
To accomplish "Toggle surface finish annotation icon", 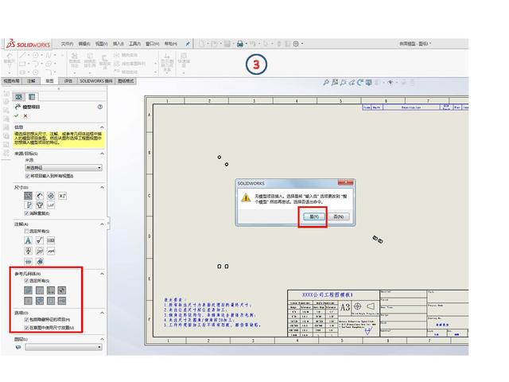I will [40, 240].
